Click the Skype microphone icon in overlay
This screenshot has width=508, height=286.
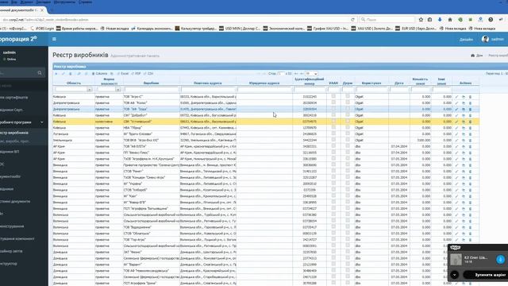pyautogui.click(x=500, y=259)
